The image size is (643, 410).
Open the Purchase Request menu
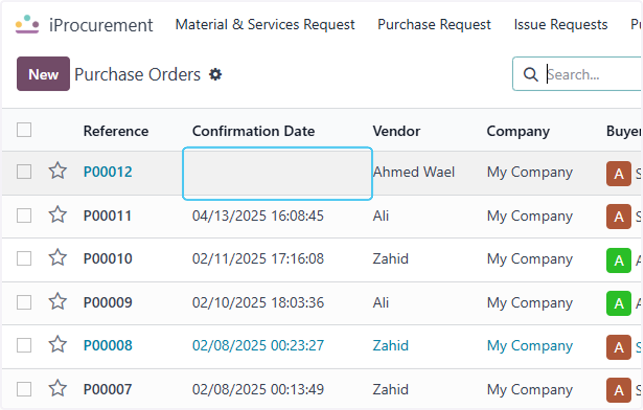click(434, 25)
